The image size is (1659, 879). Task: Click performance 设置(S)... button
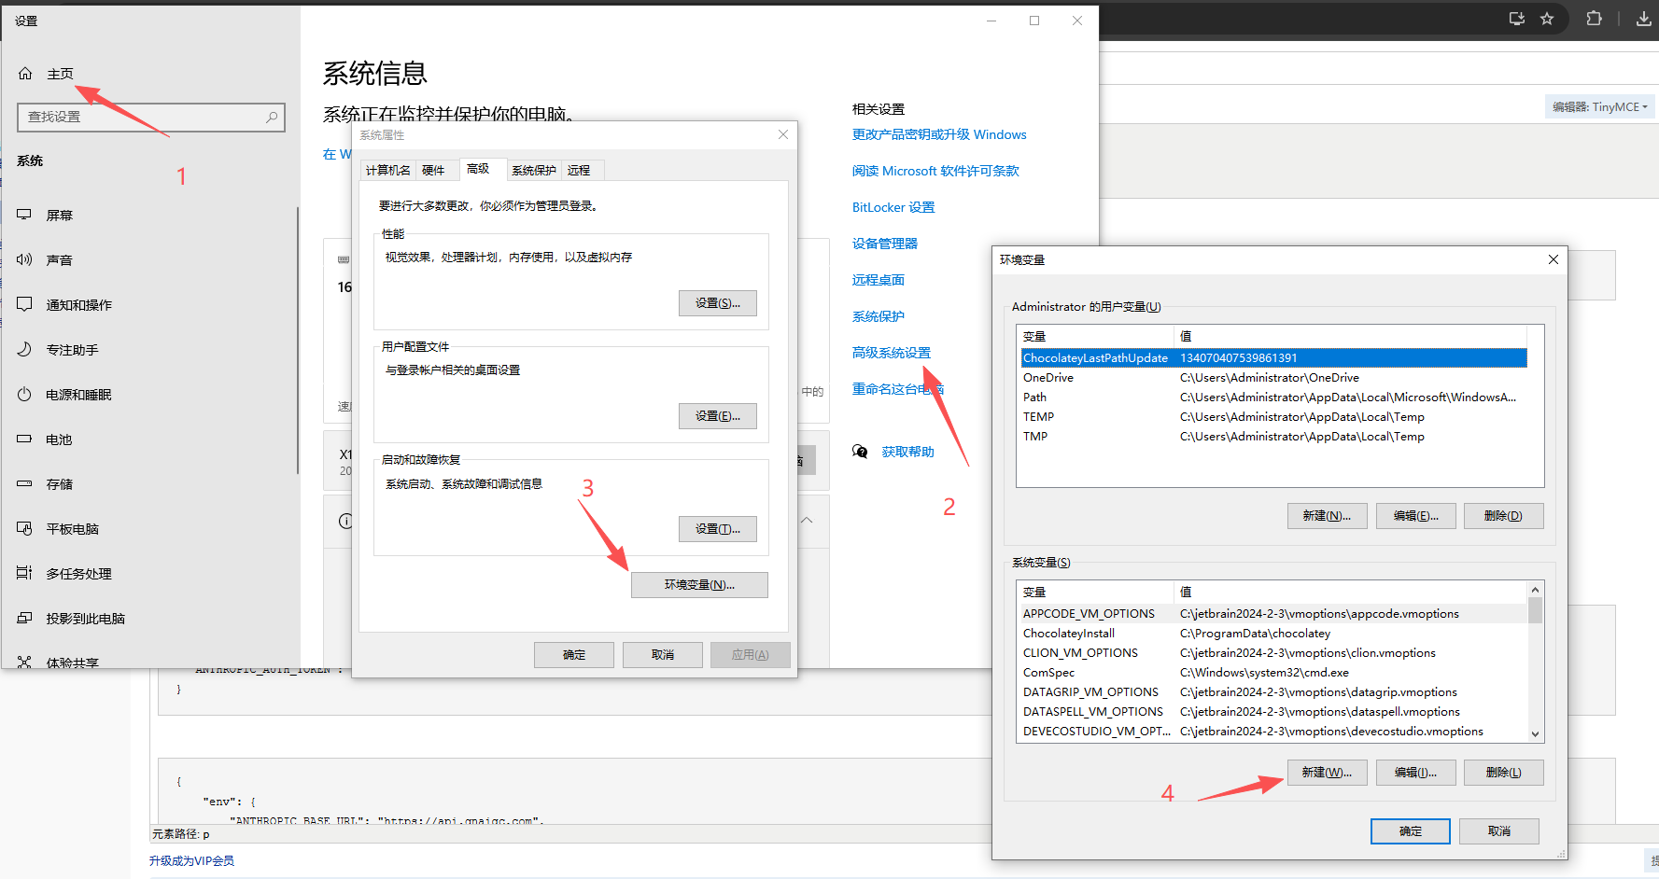pyautogui.click(x=717, y=303)
